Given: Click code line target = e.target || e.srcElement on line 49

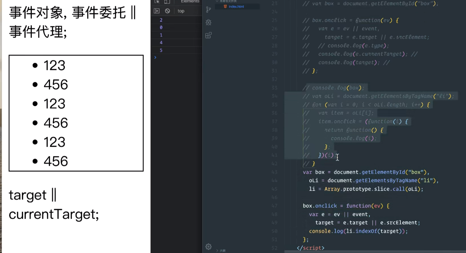Looking at the screenshot, I should coord(368,222).
